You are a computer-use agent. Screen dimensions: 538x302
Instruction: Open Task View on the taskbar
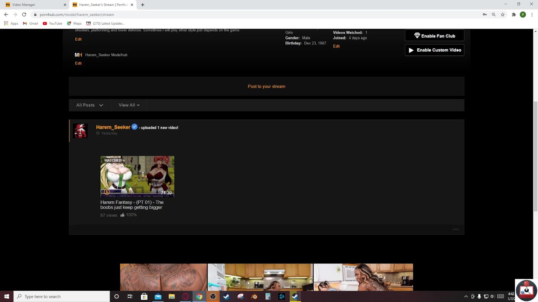click(130, 297)
